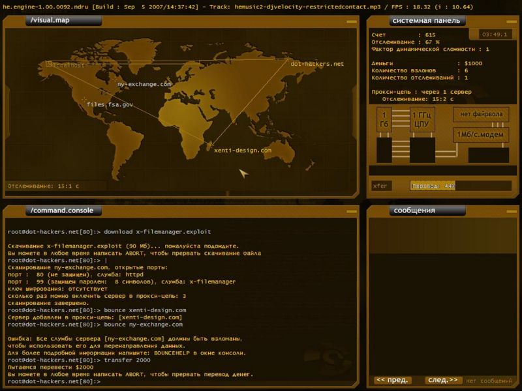The image size is (522, 391).
Task: Click the 1Мб/с.модем hardware slot
Action: tap(481, 135)
